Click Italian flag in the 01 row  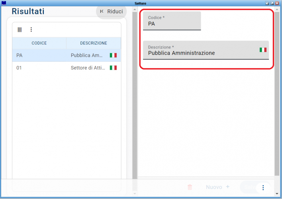click(x=113, y=68)
